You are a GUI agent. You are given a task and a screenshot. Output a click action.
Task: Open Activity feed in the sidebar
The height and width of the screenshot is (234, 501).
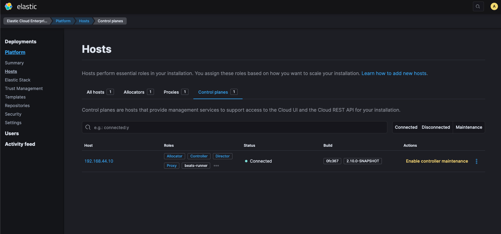pyautogui.click(x=20, y=144)
